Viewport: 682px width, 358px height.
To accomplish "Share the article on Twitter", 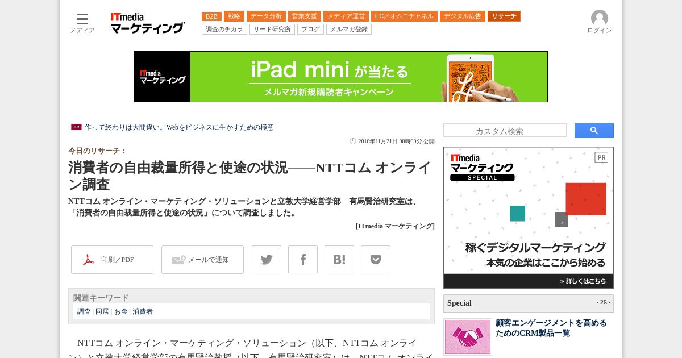I will pyautogui.click(x=267, y=260).
